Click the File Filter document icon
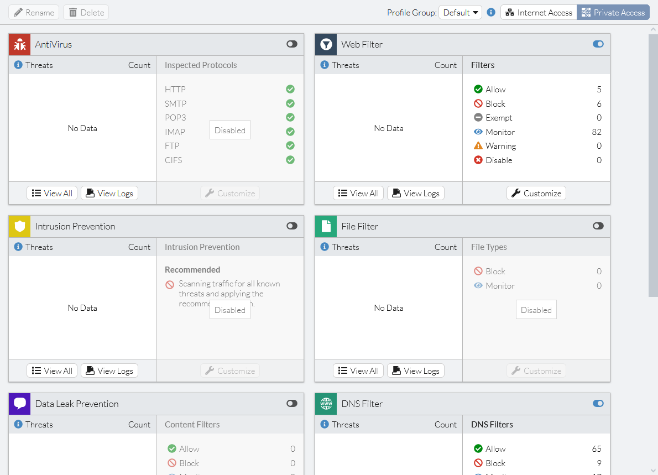658x475 pixels. point(326,226)
